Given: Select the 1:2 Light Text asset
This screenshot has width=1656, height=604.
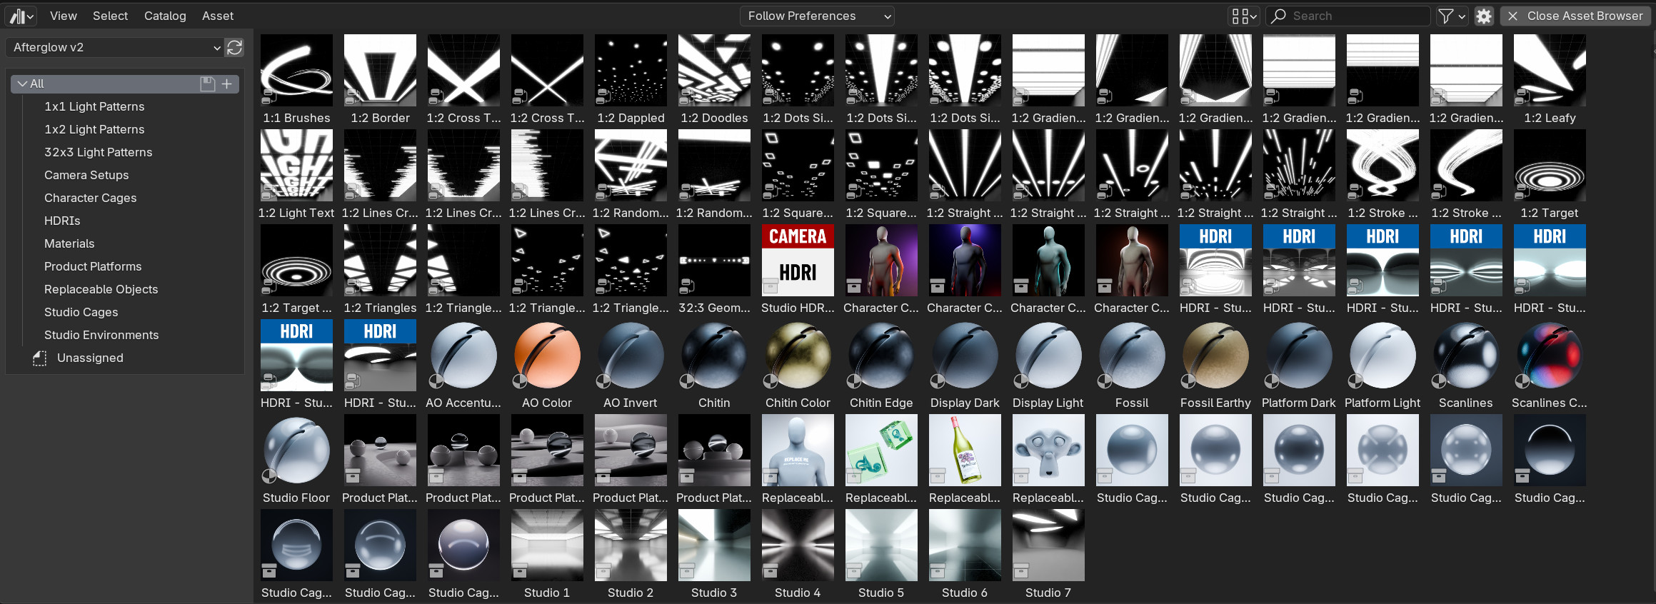Looking at the screenshot, I should pos(296,174).
